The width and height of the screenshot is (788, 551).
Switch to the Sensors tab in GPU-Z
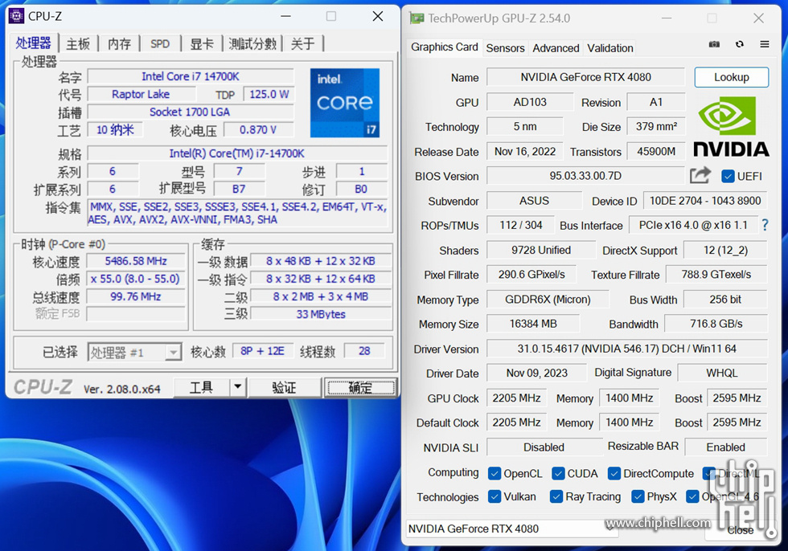505,48
